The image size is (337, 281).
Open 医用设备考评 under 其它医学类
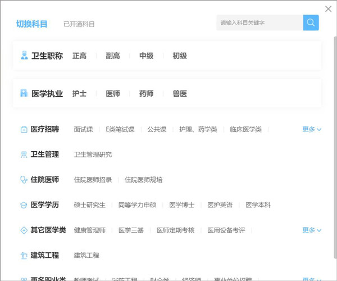click(226, 230)
